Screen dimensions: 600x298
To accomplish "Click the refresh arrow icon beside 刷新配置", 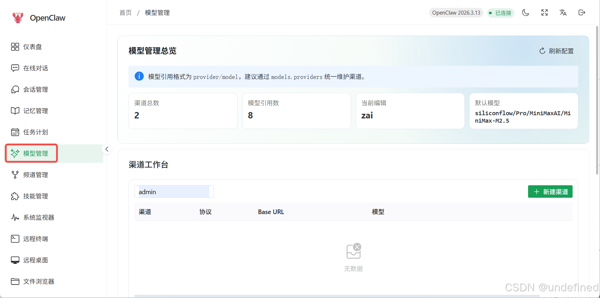I will (x=542, y=51).
